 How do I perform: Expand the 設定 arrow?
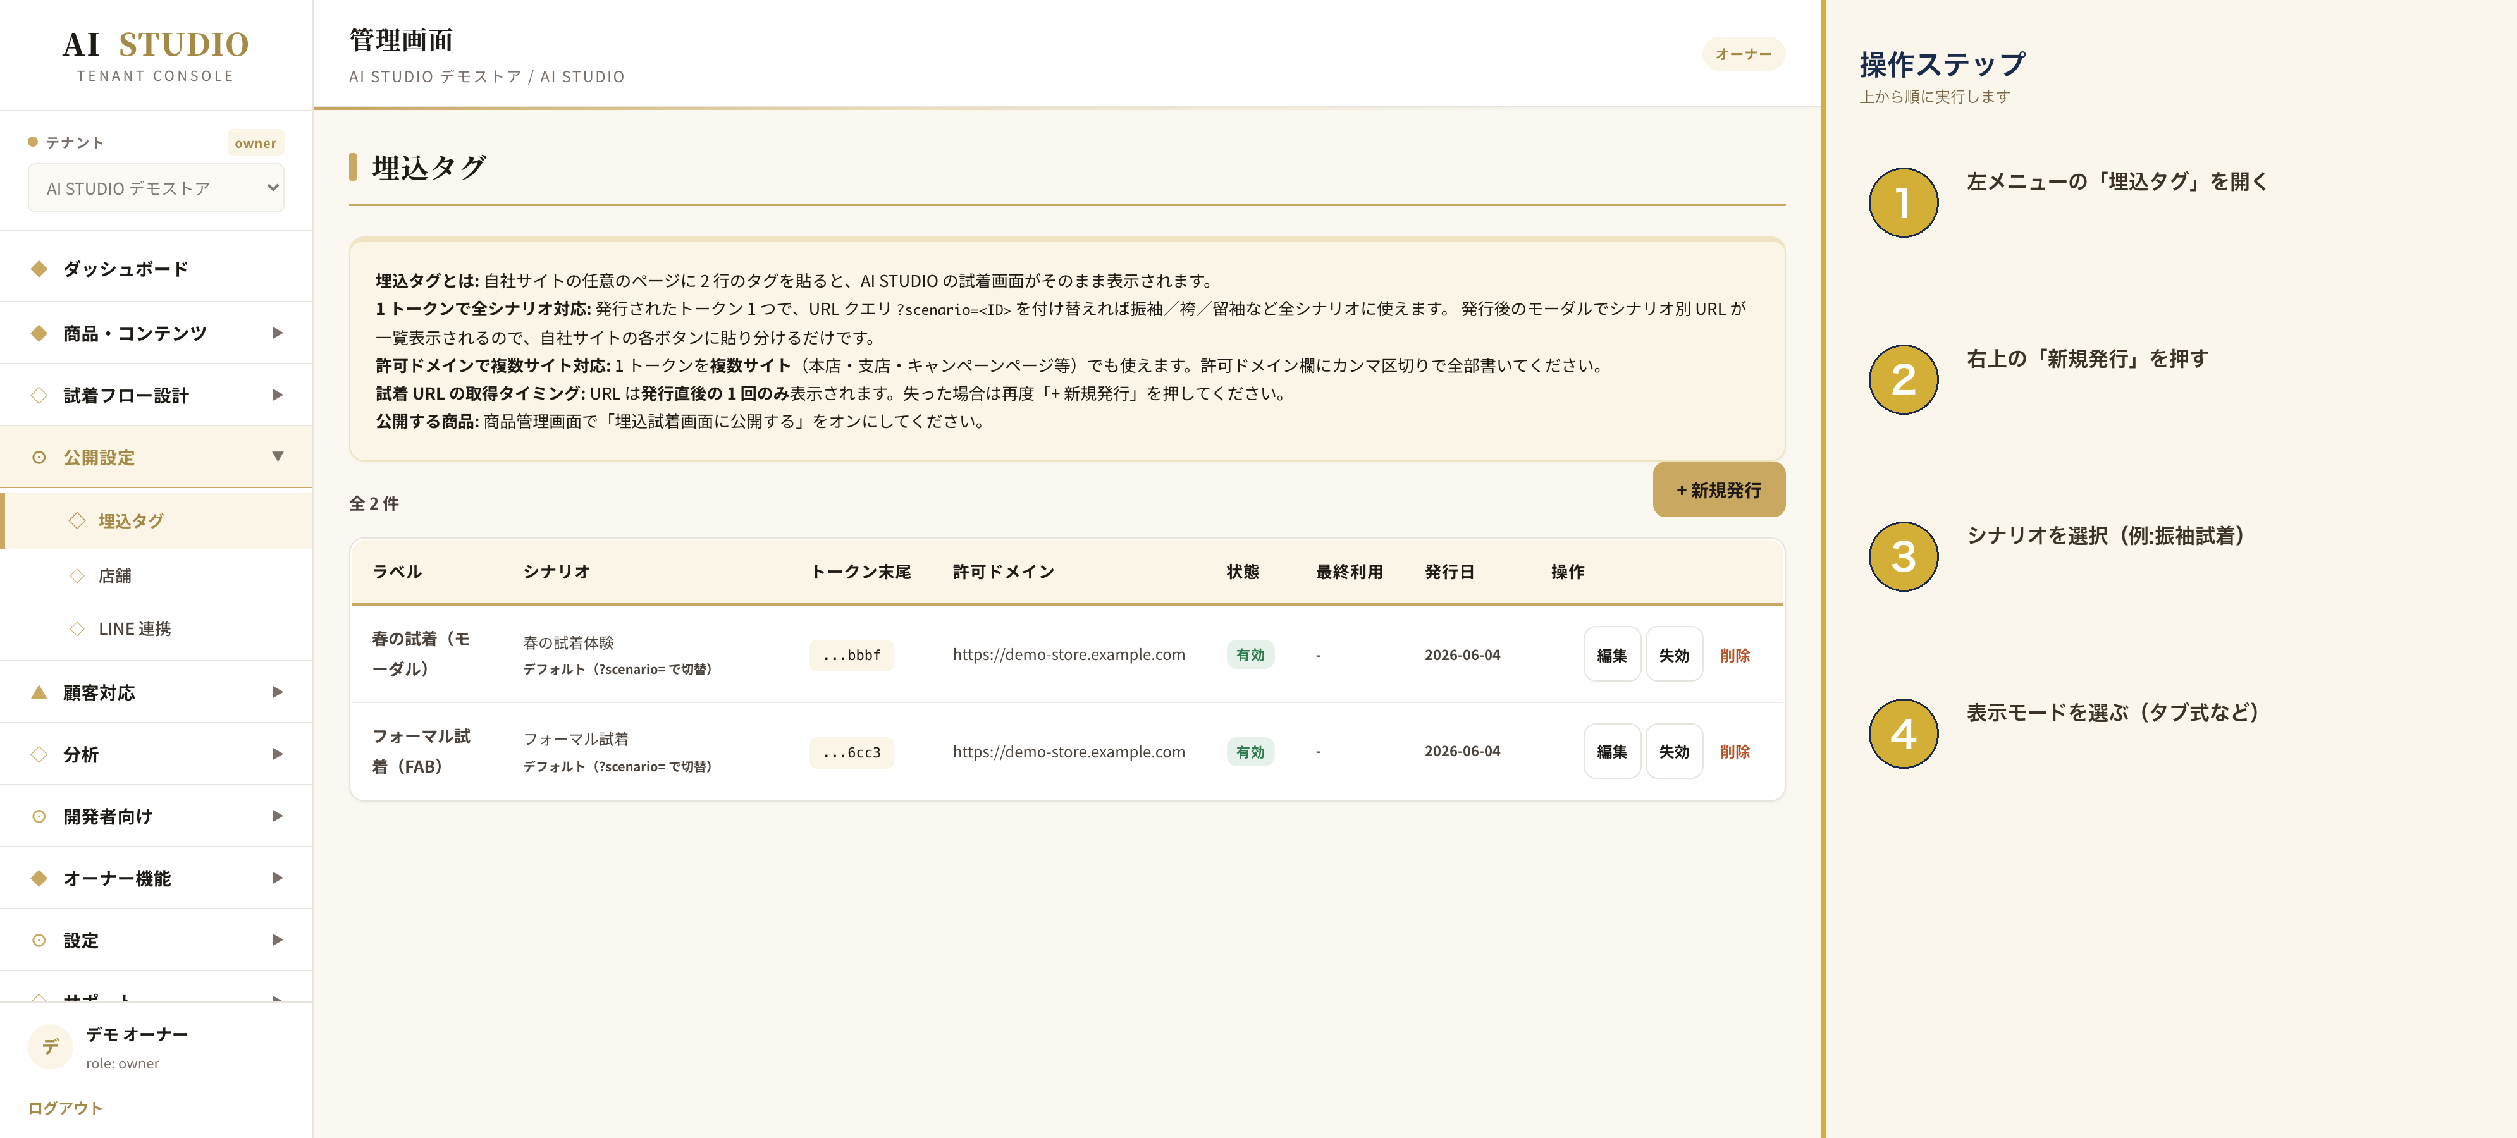click(x=278, y=941)
